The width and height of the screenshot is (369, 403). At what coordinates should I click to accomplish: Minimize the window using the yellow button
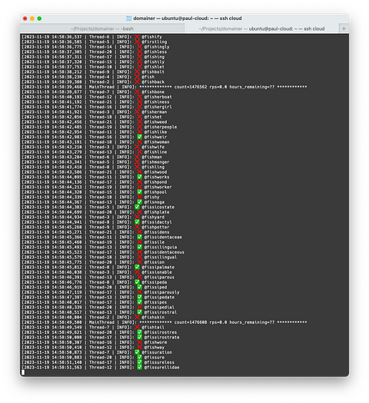tap(32, 18)
